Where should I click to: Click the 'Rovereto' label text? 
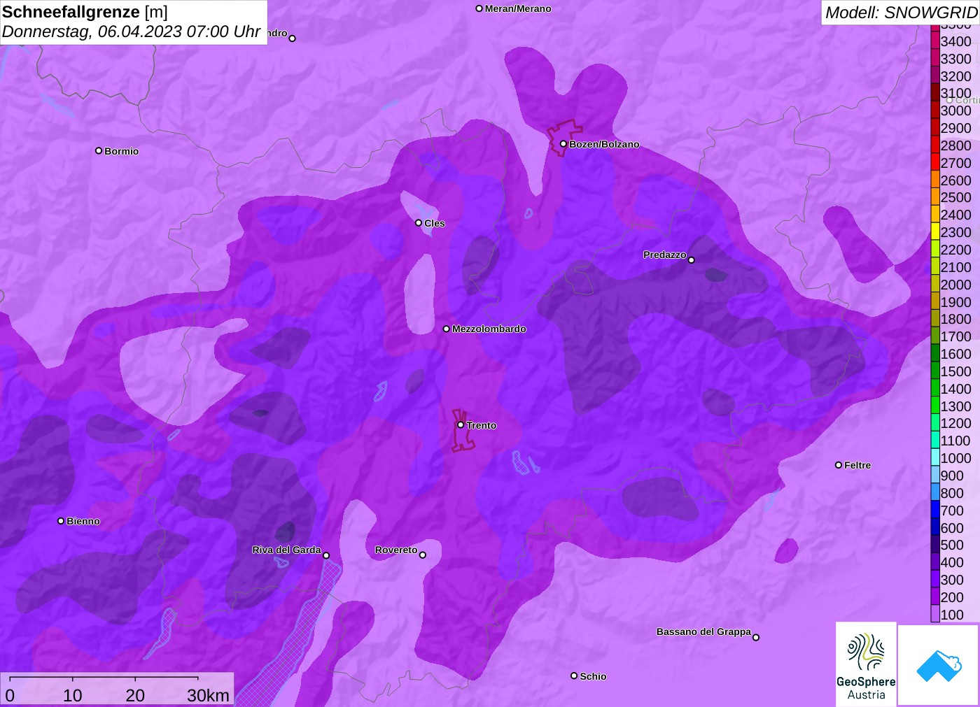396,550
